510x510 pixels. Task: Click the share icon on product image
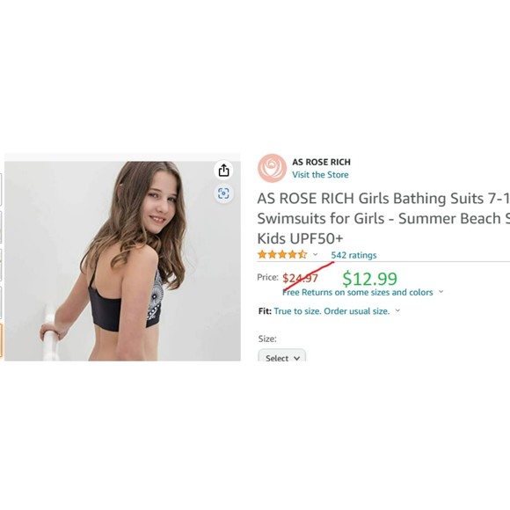click(x=223, y=170)
